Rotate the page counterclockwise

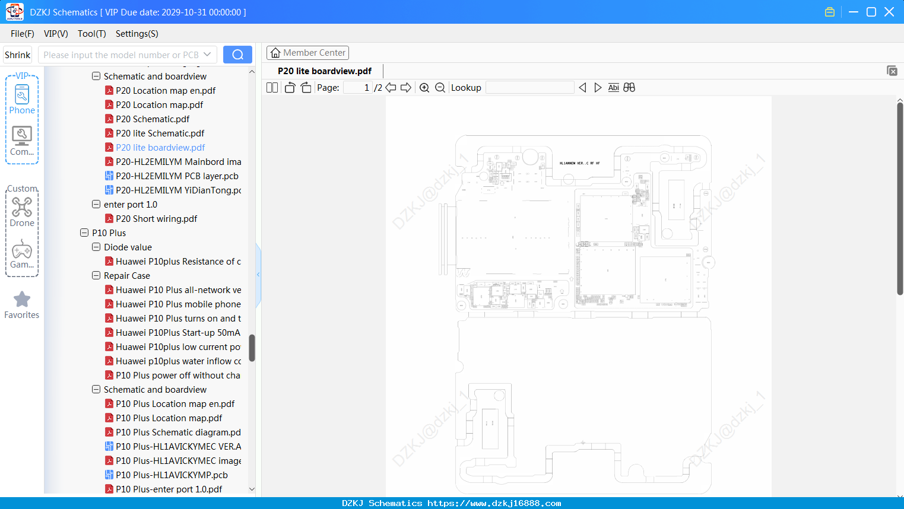(290, 88)
